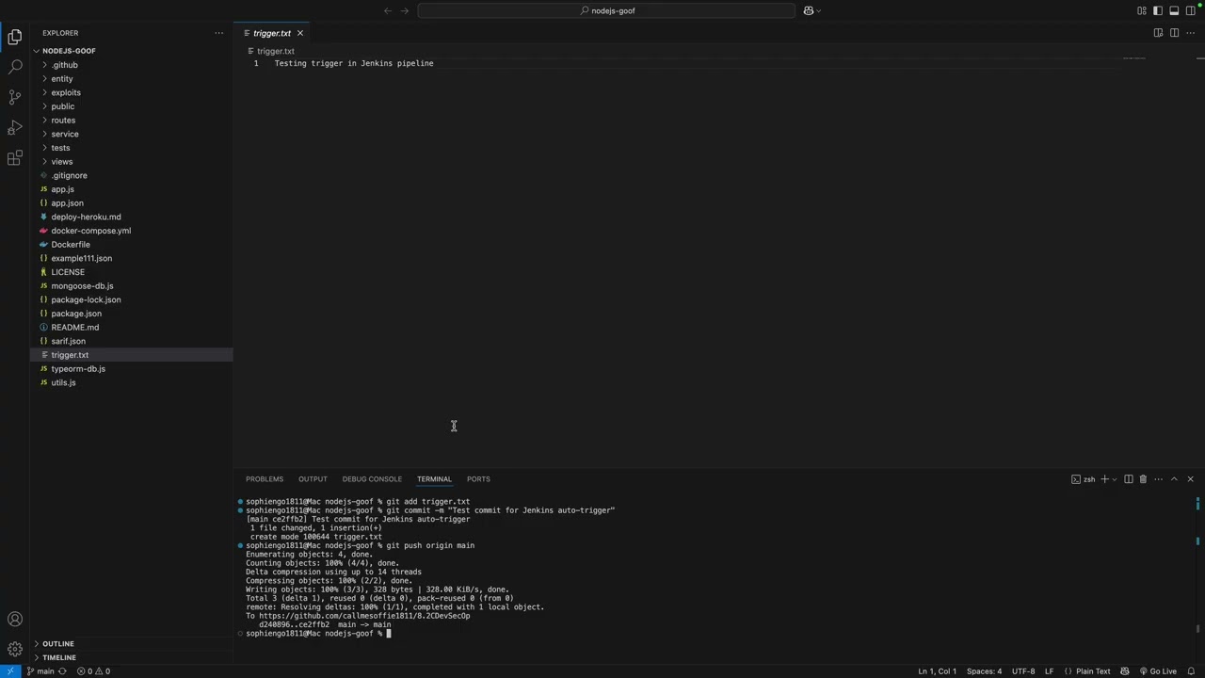Open the Manage gear icon
Screen dimensions: 1205x678
(x=15, y=649)
